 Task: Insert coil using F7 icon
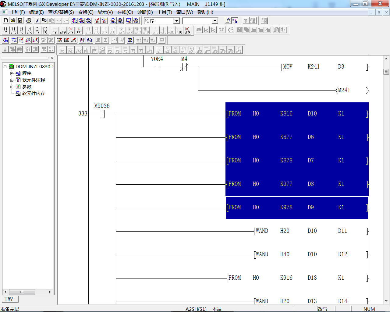pyautogui.click(x=37, y=30)
